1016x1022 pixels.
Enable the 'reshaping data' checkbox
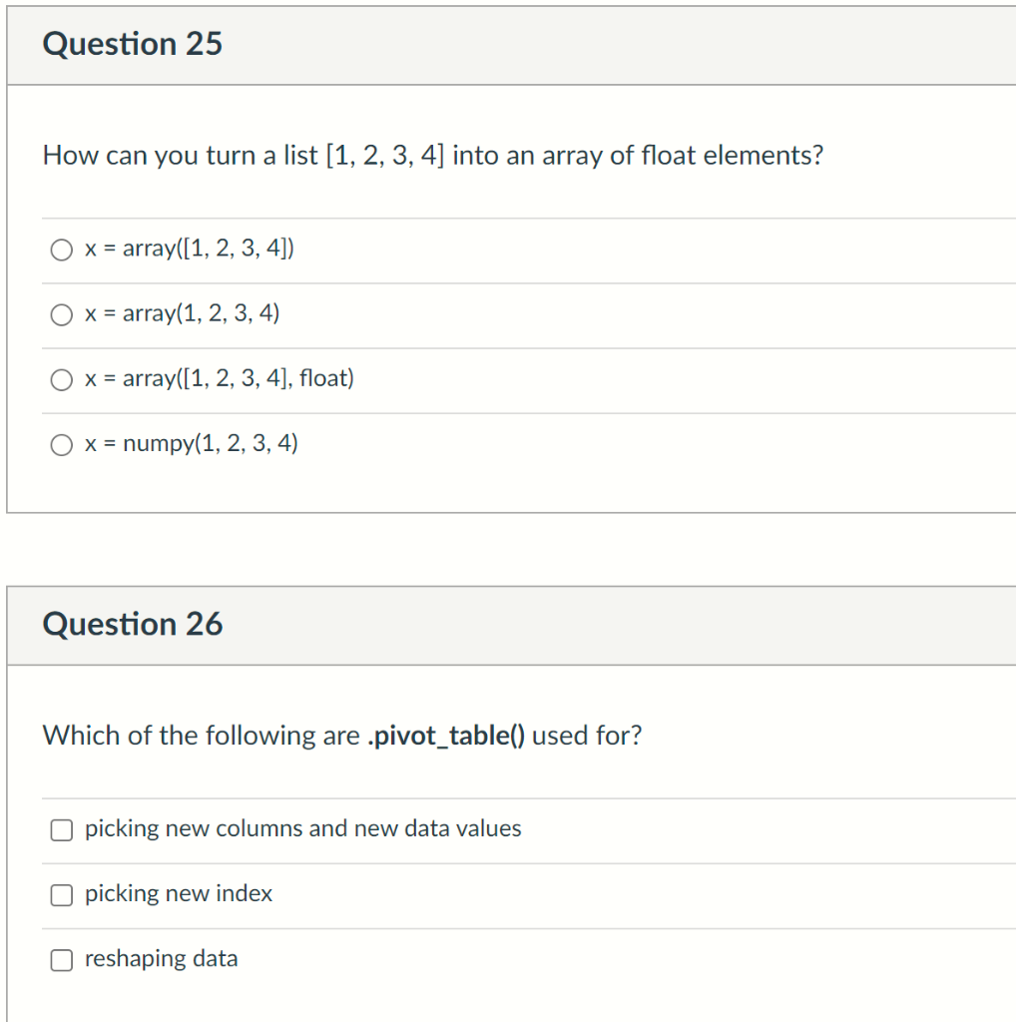tap(61, 960)
